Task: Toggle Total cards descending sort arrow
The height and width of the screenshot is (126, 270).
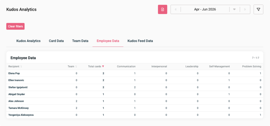Action: click(x=103, y=66)
